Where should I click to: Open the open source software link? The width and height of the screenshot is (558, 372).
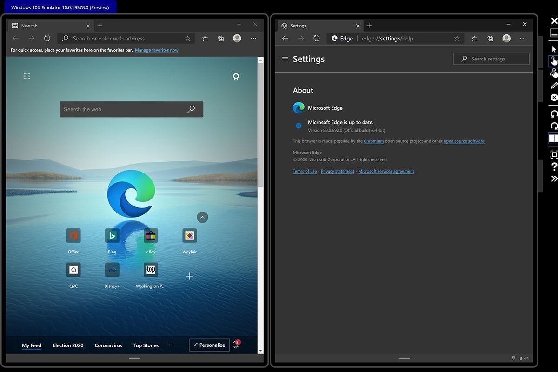coord(464,141)
